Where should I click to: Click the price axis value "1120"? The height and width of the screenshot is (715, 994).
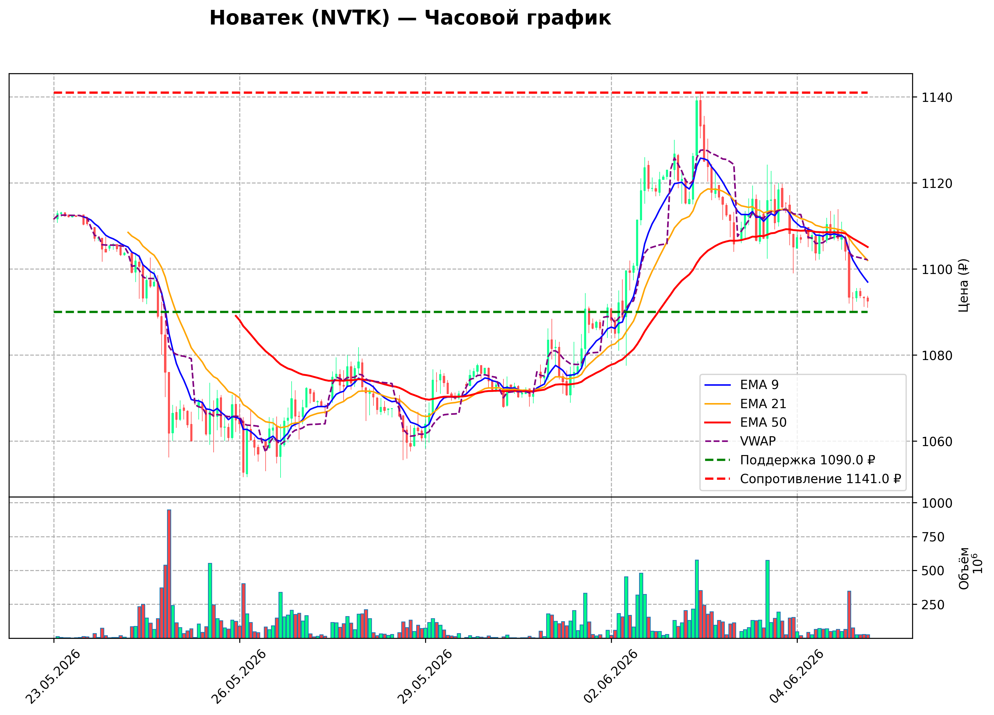[x=937, y=183]
